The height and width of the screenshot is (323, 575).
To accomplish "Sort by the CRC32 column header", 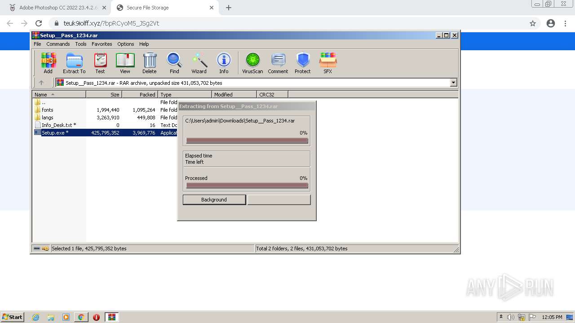I will 272,95.
